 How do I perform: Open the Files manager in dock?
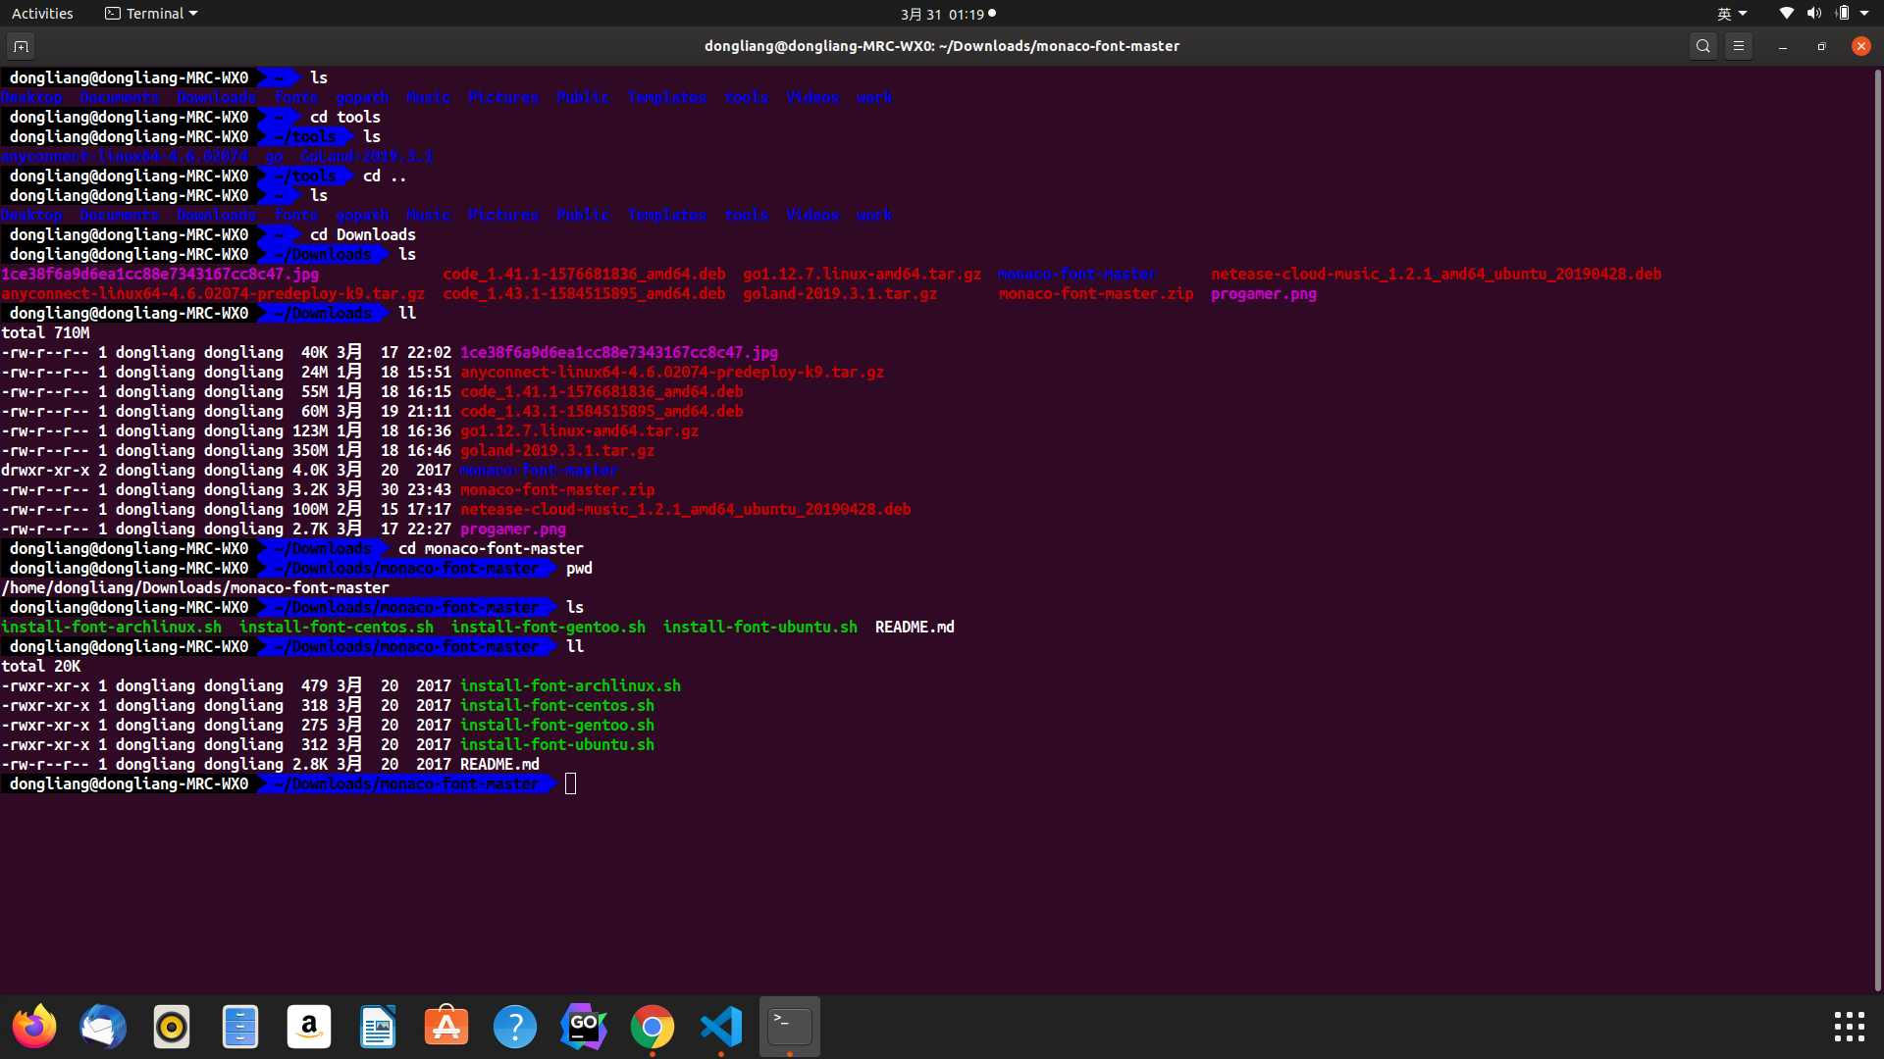[240, 1027]
